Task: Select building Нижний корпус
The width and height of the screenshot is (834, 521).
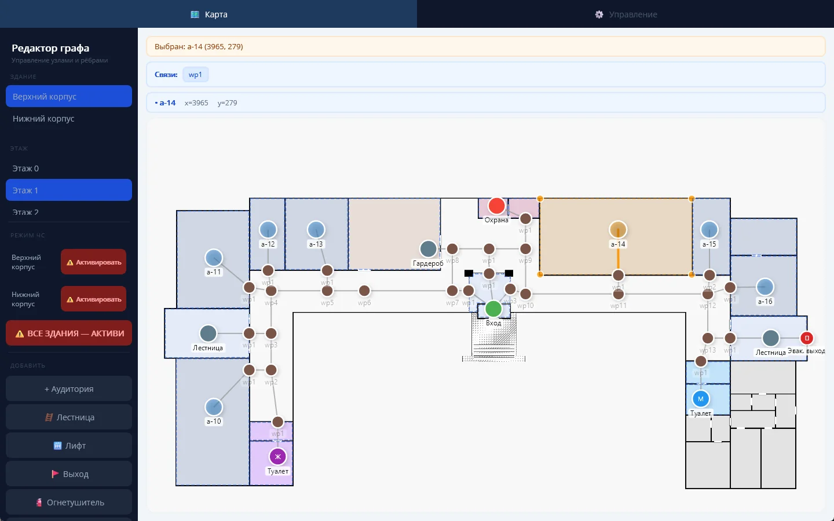Action: click(x=69, y=118)
